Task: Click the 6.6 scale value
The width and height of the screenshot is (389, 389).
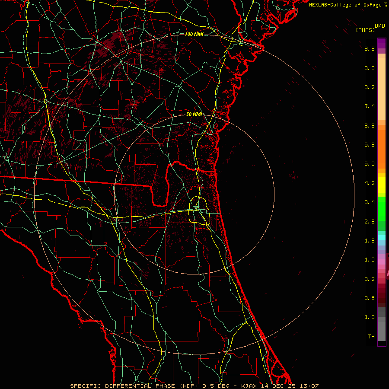Action: [370, 125]
